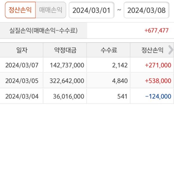Switch to the 매매손익 tab
Image resolution: width=174 pixels, height=174 pixels.
[x=51, y=10]
